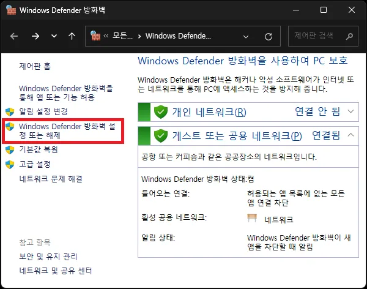Open Windows Defender 방화벽 설정 또는 해제 link
This screenshot has height=289, width=367.
(67, 131)
